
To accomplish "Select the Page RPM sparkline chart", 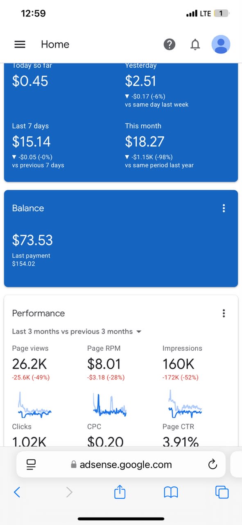I will tap(110, 404).
